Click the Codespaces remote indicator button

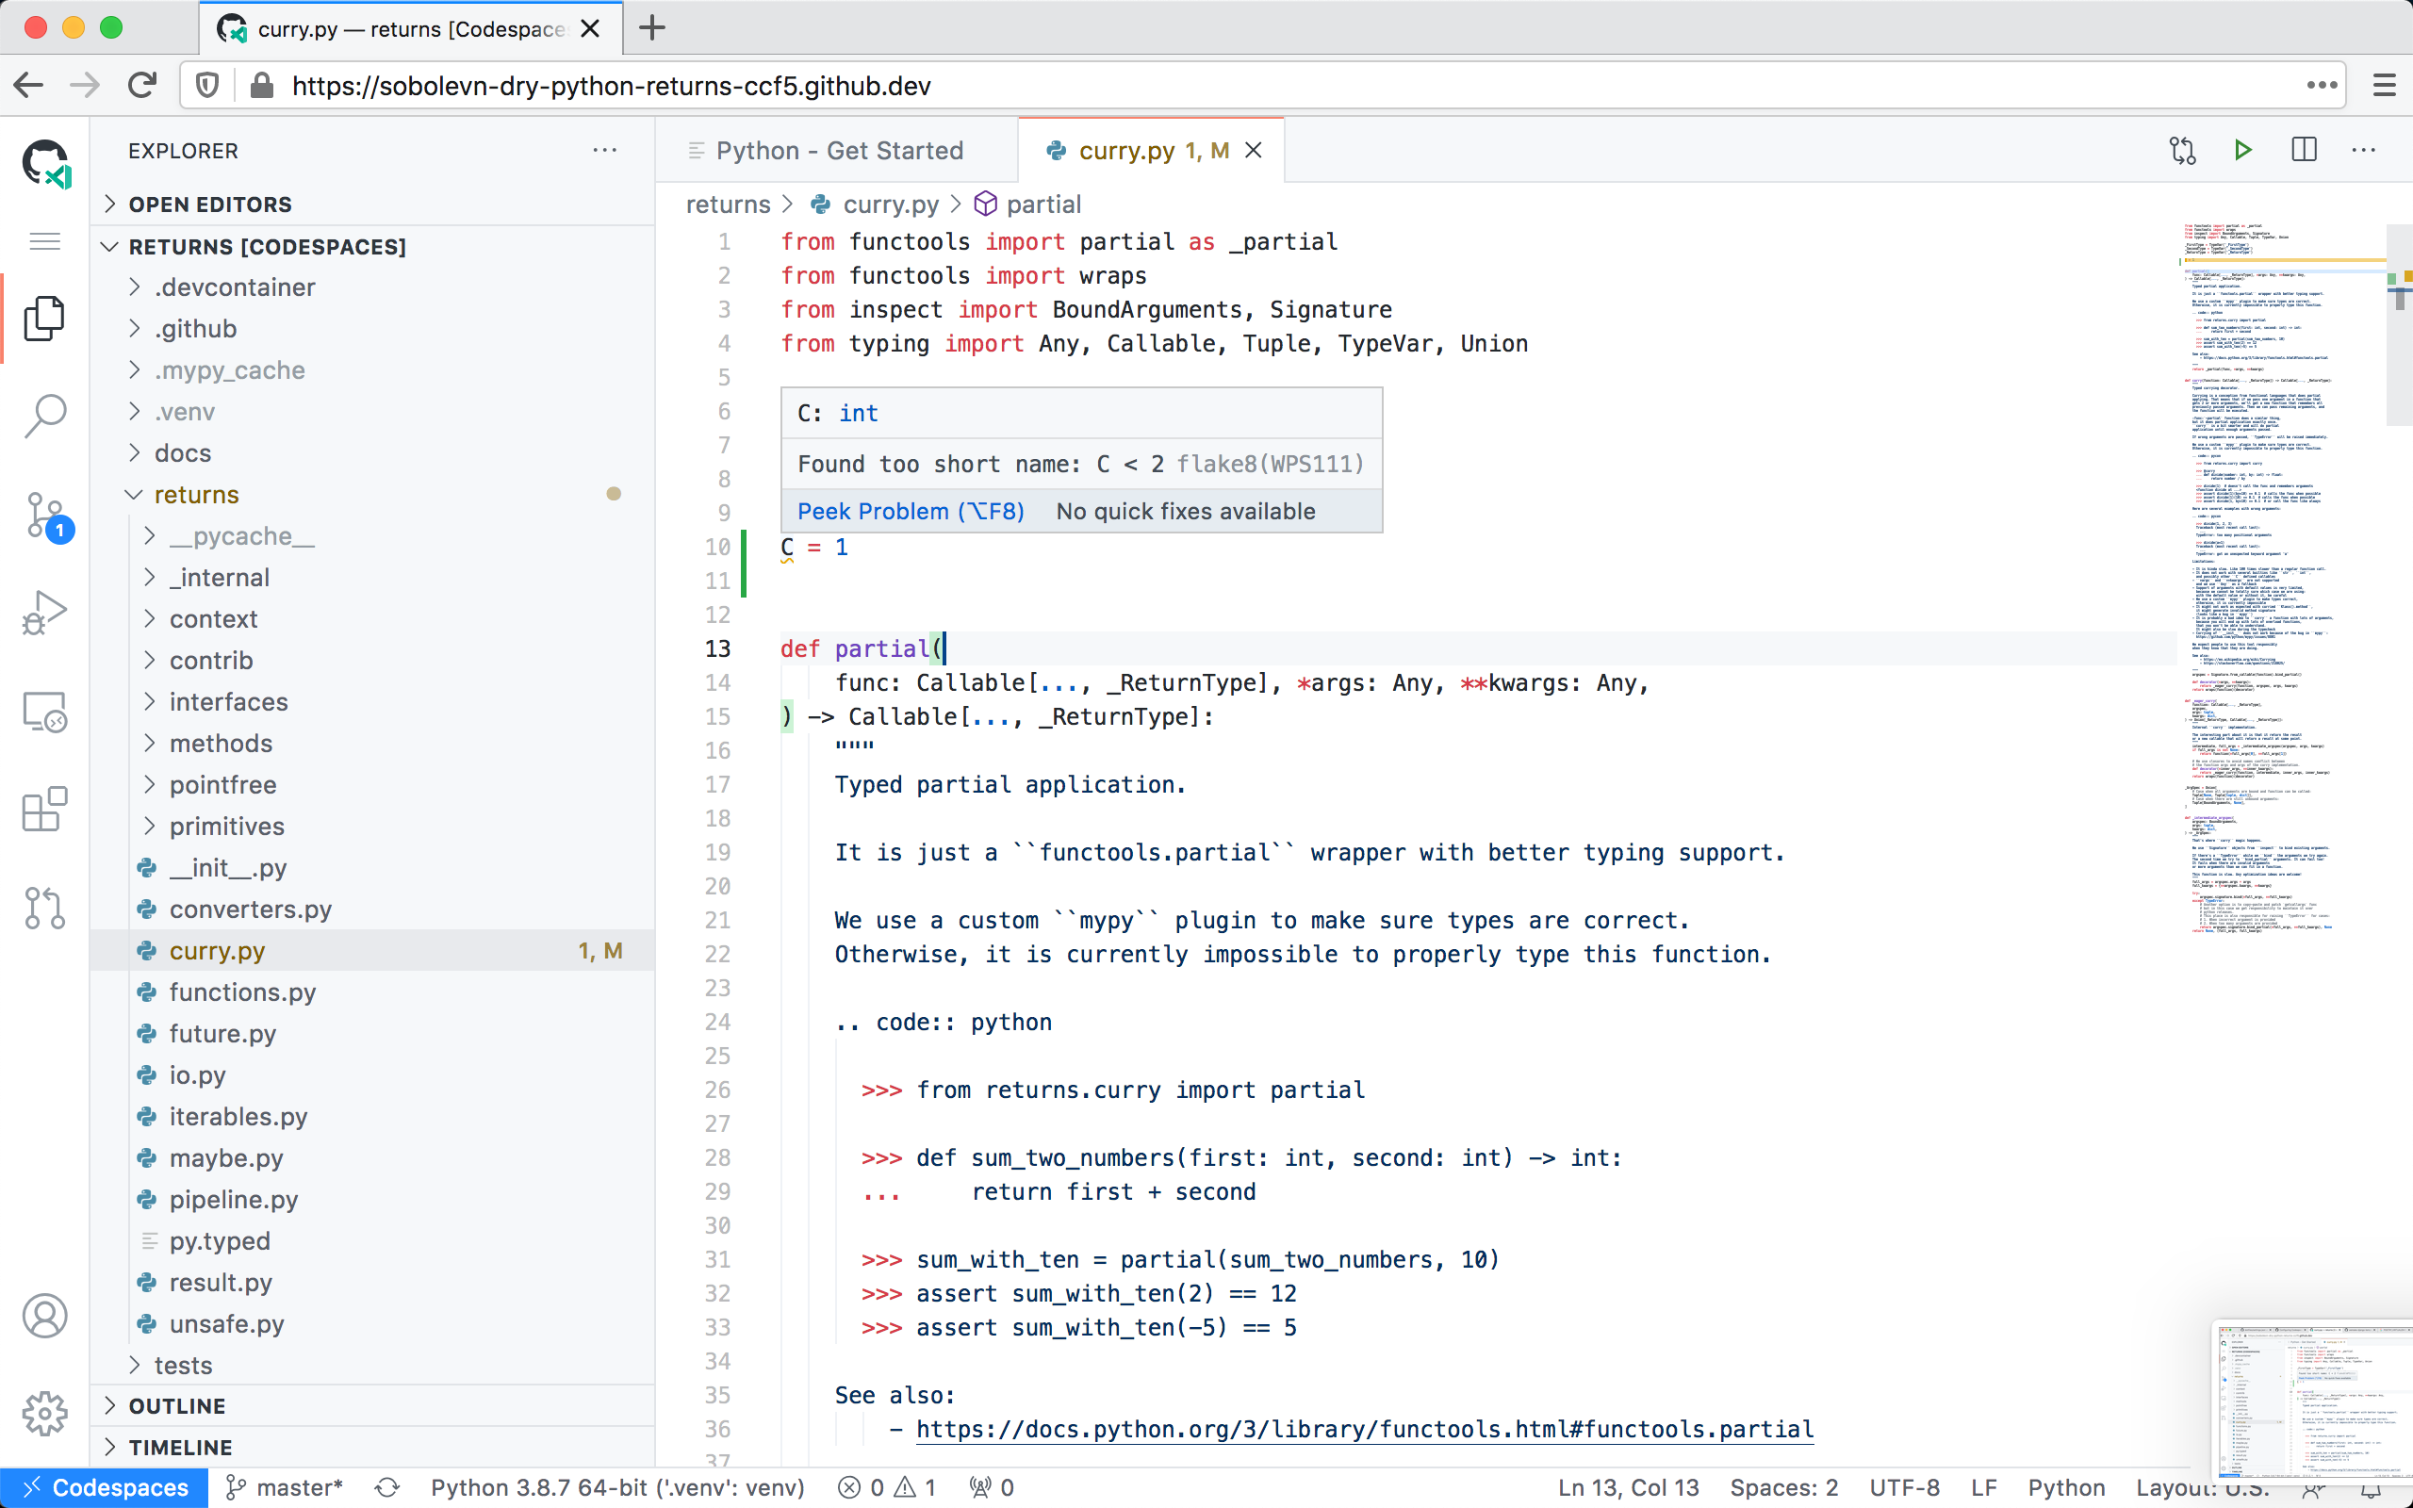point(104,1487)
